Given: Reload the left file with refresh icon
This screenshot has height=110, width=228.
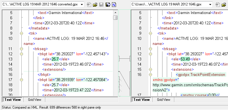Looking at the screenshot, I should click(x=114, y=5).
